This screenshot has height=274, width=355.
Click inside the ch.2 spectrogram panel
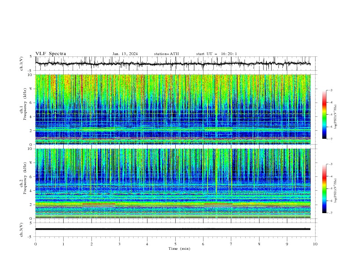point(173,184)
